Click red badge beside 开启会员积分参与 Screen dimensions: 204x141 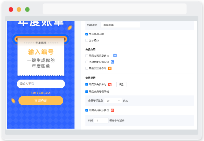[112, 110]
